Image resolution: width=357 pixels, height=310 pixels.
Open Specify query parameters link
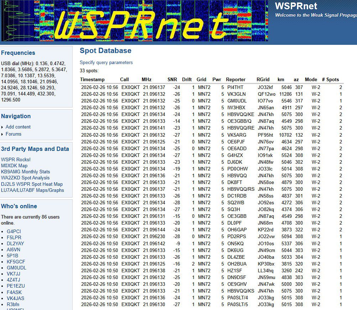[x=106, y=62]
